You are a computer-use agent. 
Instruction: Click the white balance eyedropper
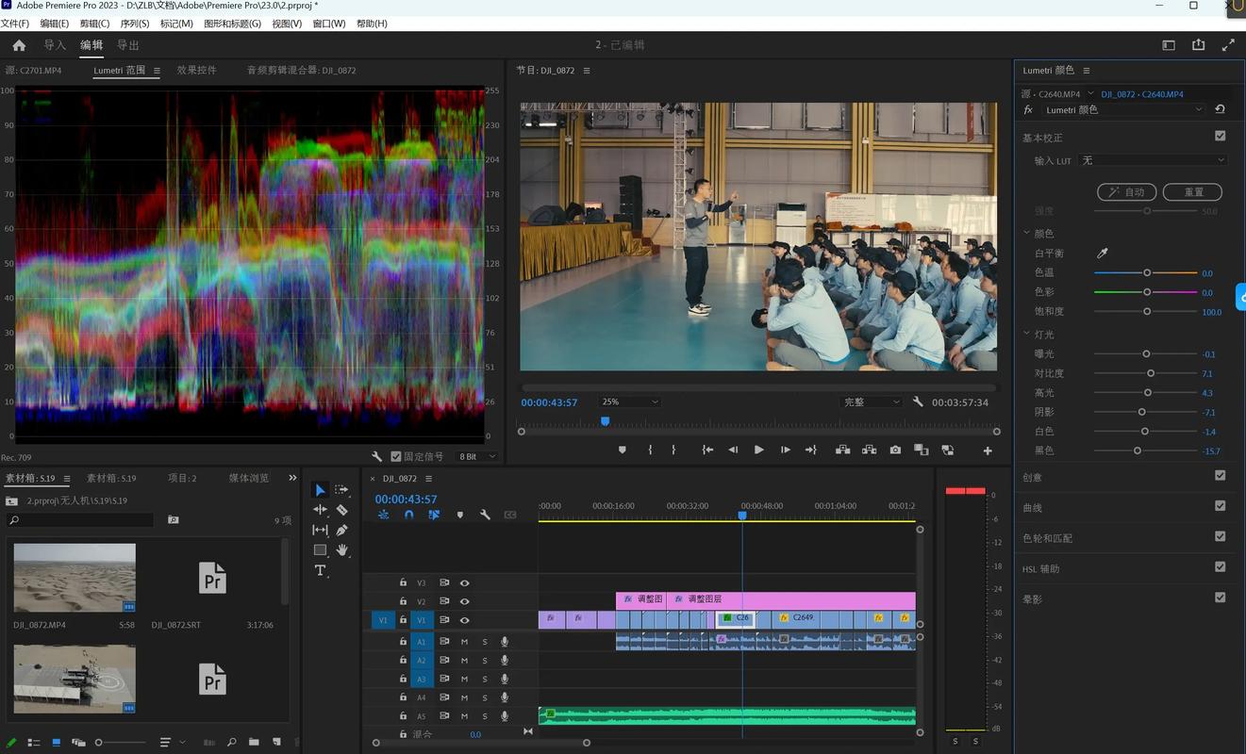click(x=1102, y=254)
